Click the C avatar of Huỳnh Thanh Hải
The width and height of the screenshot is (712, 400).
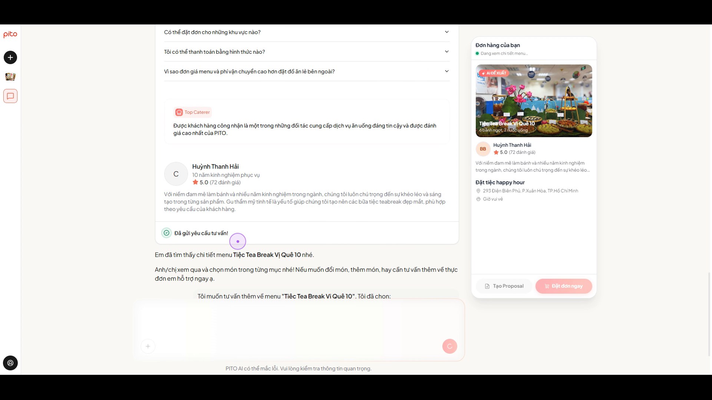coord(176,174)
